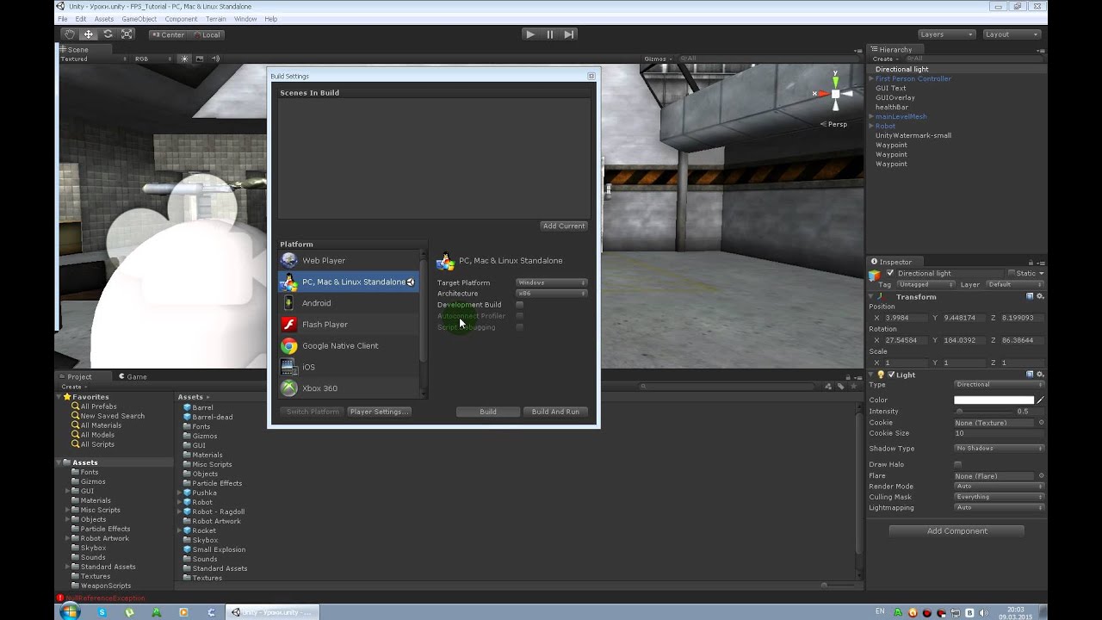Viewport: 1102px width, 620px height.
Task: Expand First Person Controller in Hierarchy
Action: click(871, 78)
